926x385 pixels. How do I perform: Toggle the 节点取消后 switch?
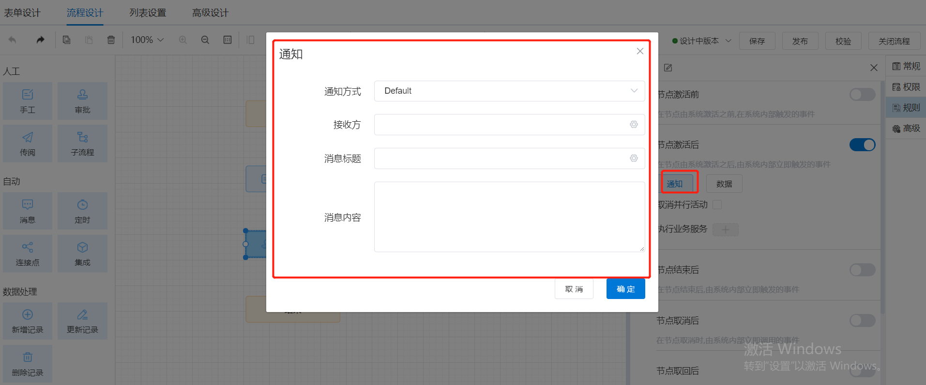pyautogui.click(x=863, y=321)
